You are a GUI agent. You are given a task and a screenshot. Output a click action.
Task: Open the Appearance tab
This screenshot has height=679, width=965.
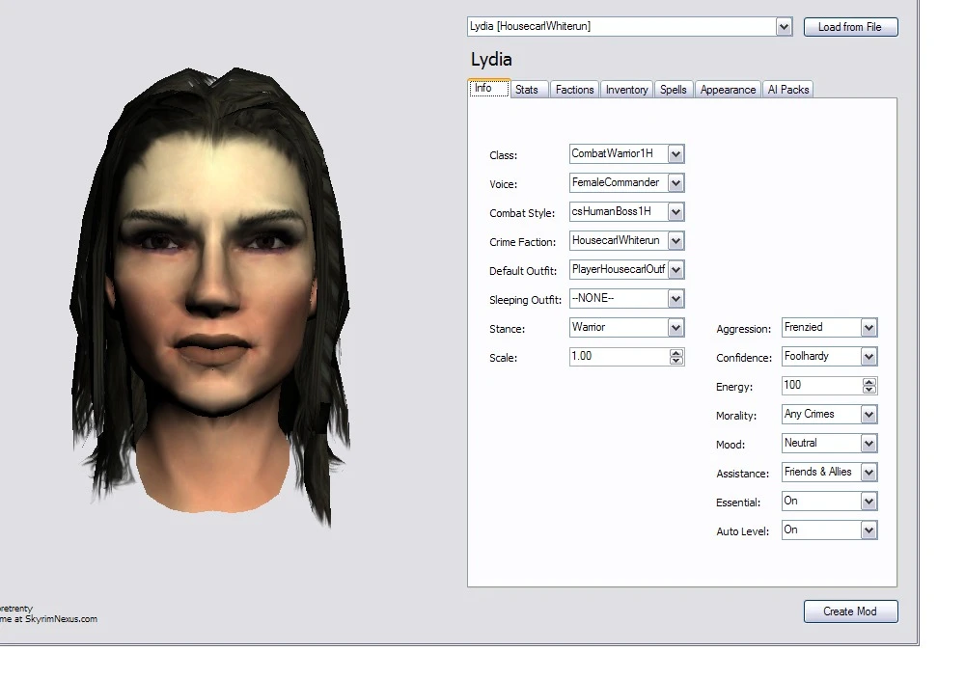728,90
